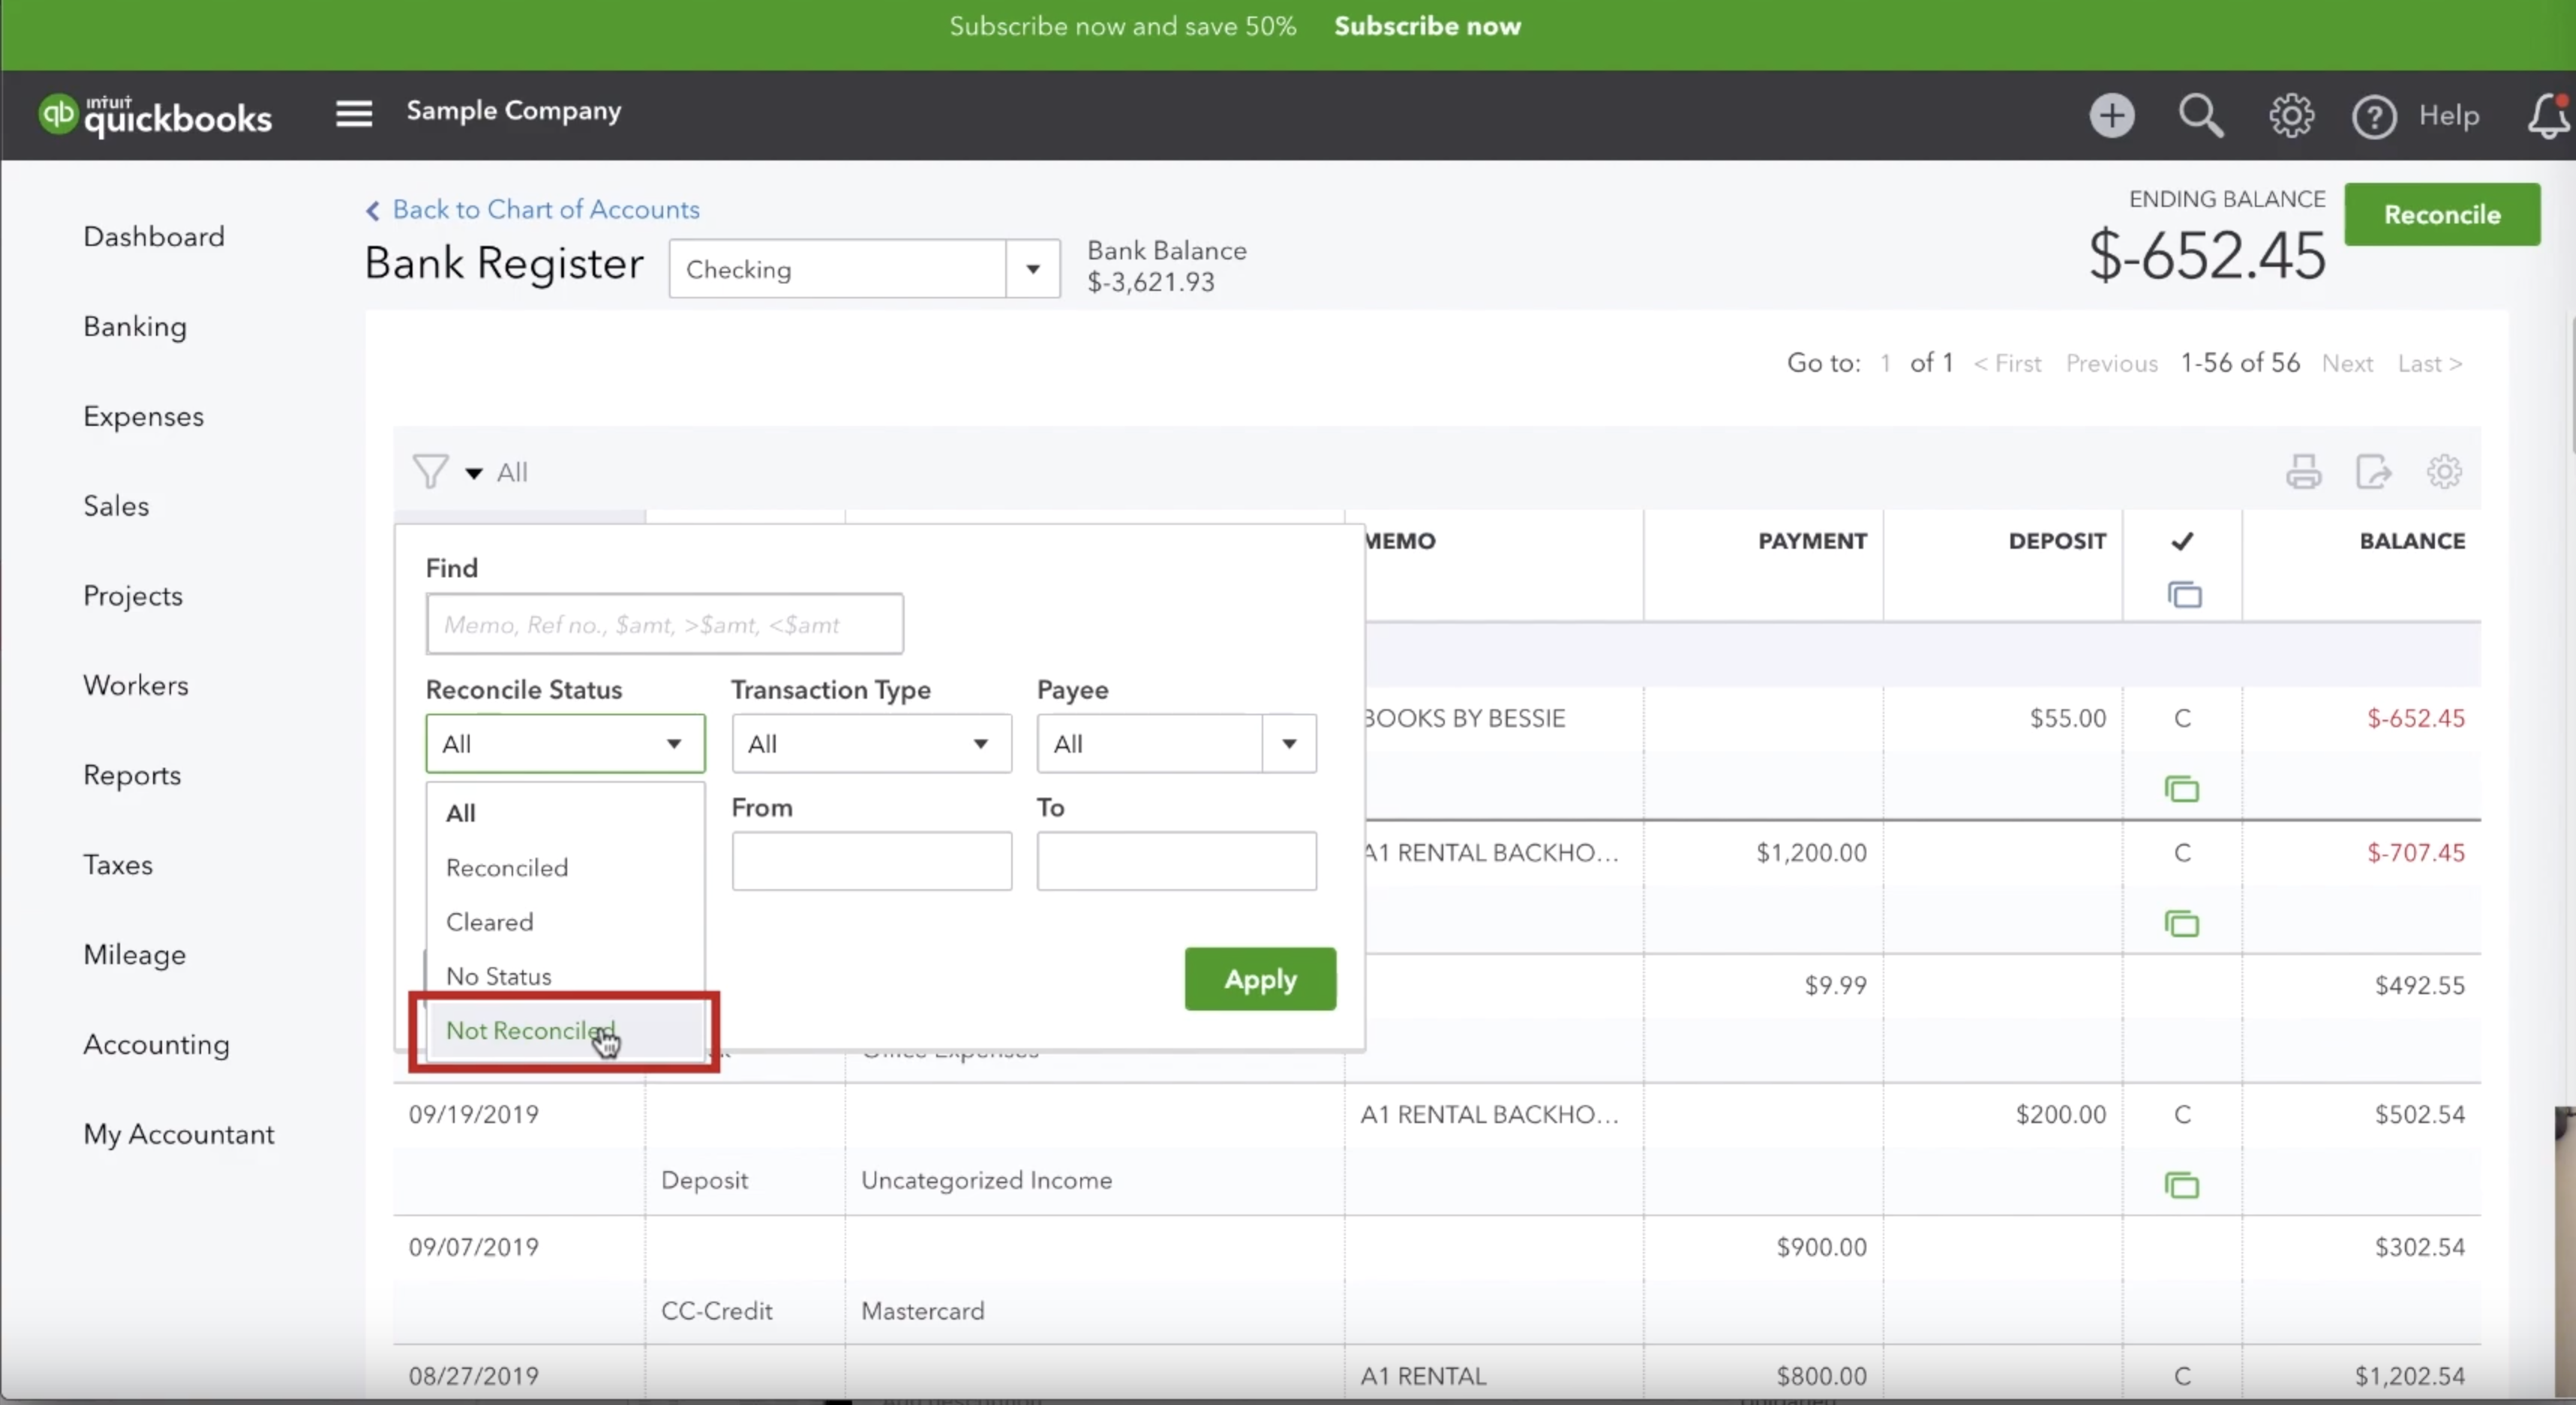Click the Uncategorized Income cell

click(x=986, y=1180)
